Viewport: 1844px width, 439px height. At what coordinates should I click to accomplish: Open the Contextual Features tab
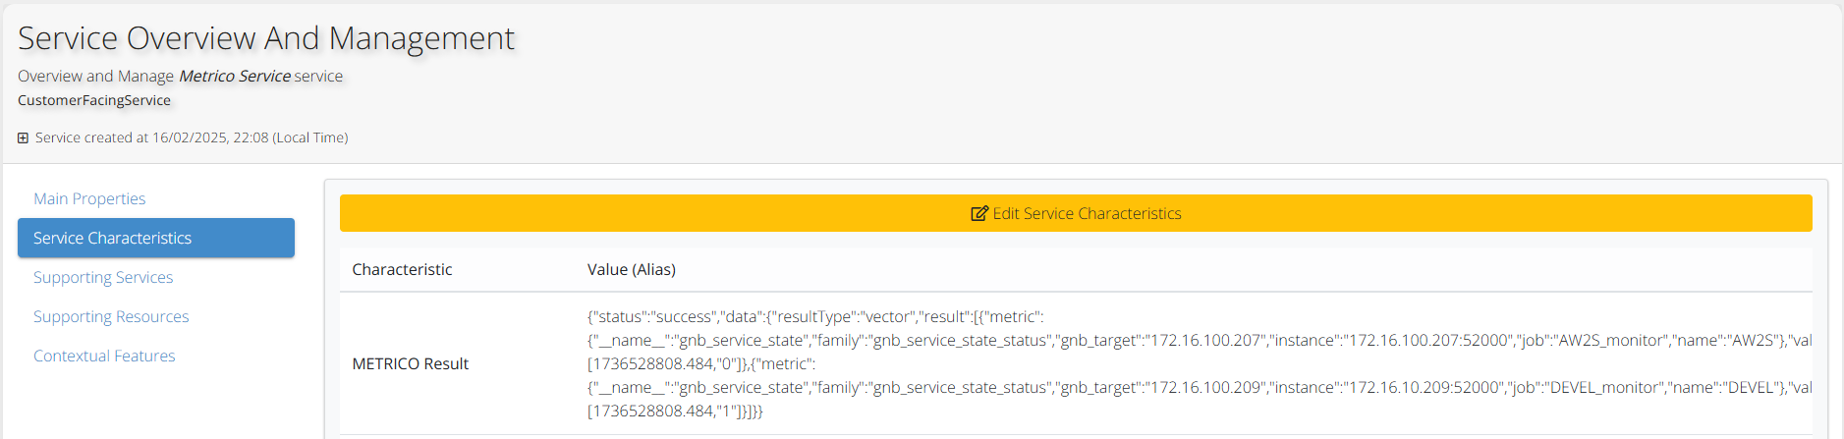point(104,356)
